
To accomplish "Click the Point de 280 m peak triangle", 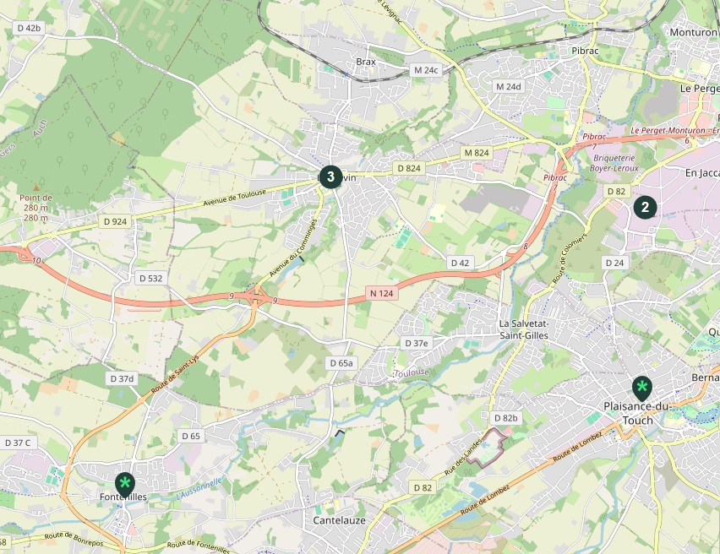I will [x=35, y=188].
